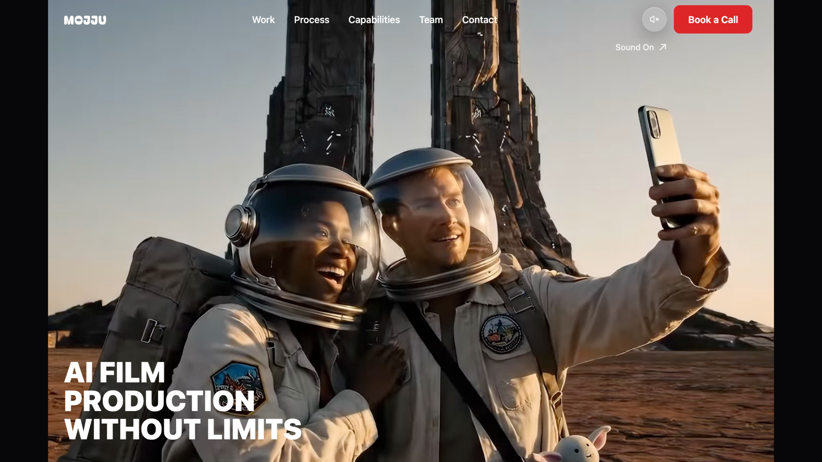Click the blue hexagonal shoulder patch

click(237, 378)
